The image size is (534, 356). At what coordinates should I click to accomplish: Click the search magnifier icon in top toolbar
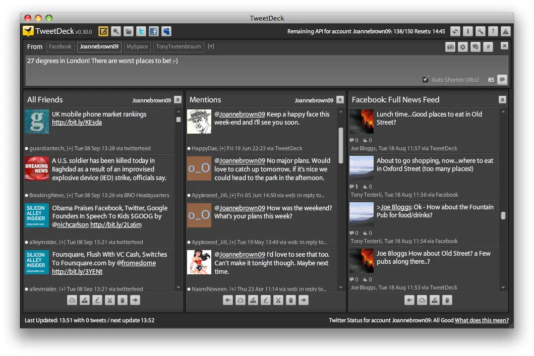116,31
